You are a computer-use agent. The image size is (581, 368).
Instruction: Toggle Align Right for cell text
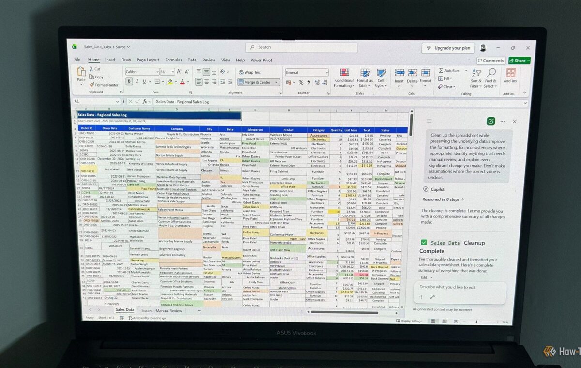coord(214,82)
